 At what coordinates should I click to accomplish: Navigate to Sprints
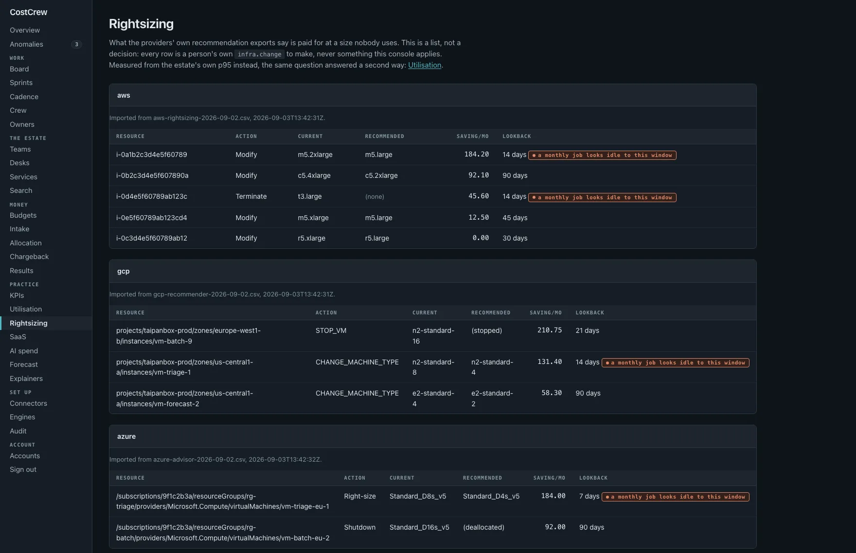pyautogui.click(x=21, y=83)
